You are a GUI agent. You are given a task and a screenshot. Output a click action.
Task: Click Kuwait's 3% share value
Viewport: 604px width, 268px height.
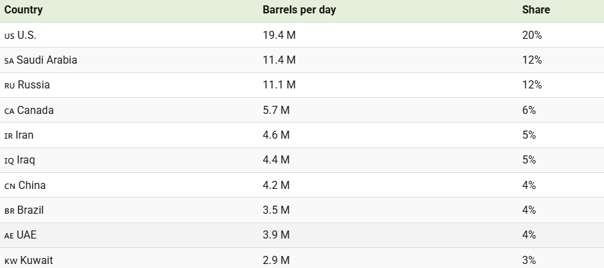click(529, 260)
